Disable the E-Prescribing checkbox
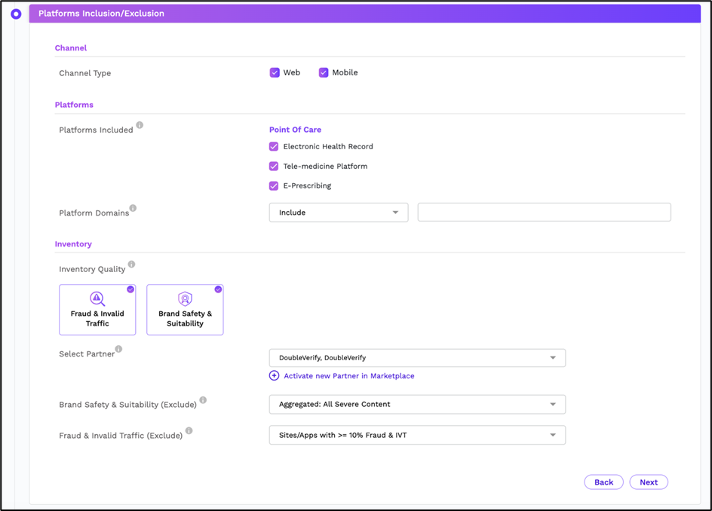 273,185
